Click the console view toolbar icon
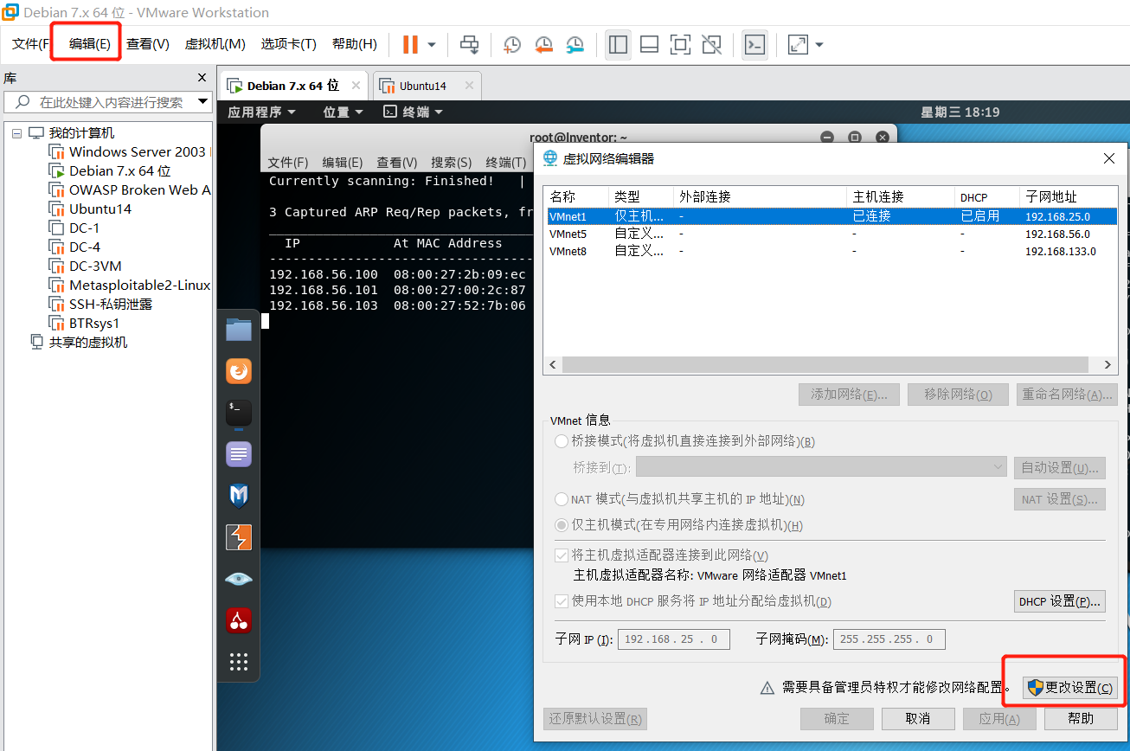Viewport: 1130px width, 751px height. pos(754,44)
